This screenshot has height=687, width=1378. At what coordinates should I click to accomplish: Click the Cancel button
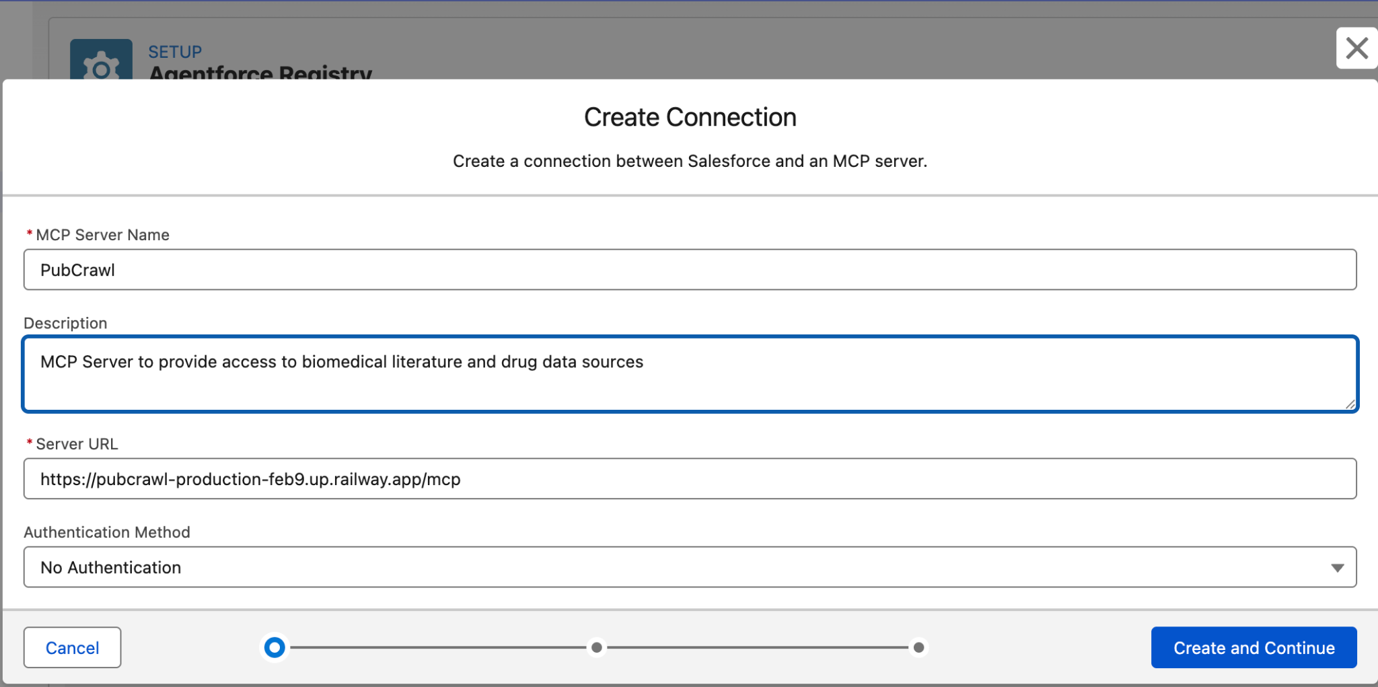click(72, 647)
